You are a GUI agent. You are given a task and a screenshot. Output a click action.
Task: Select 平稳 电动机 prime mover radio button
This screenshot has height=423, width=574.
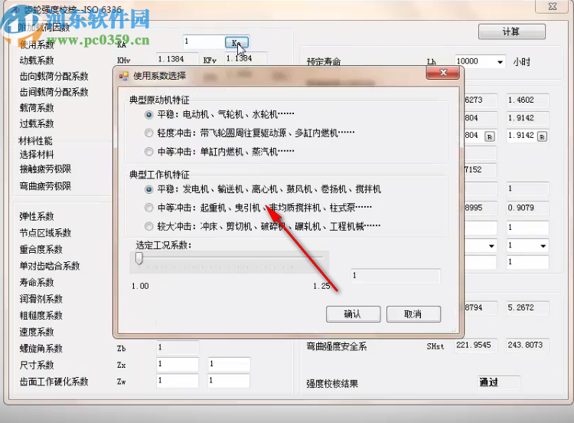pos(148,115)
